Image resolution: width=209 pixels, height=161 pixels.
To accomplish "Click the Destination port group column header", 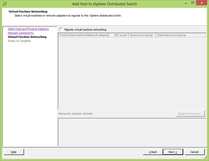I will click(180, 35).
